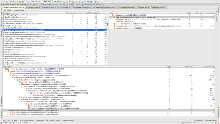Switch to the FullChrome.kt tab
Image resolution: width=220 pixels, height=124 pixels.
pyautogui.click(x=64, y=7)
